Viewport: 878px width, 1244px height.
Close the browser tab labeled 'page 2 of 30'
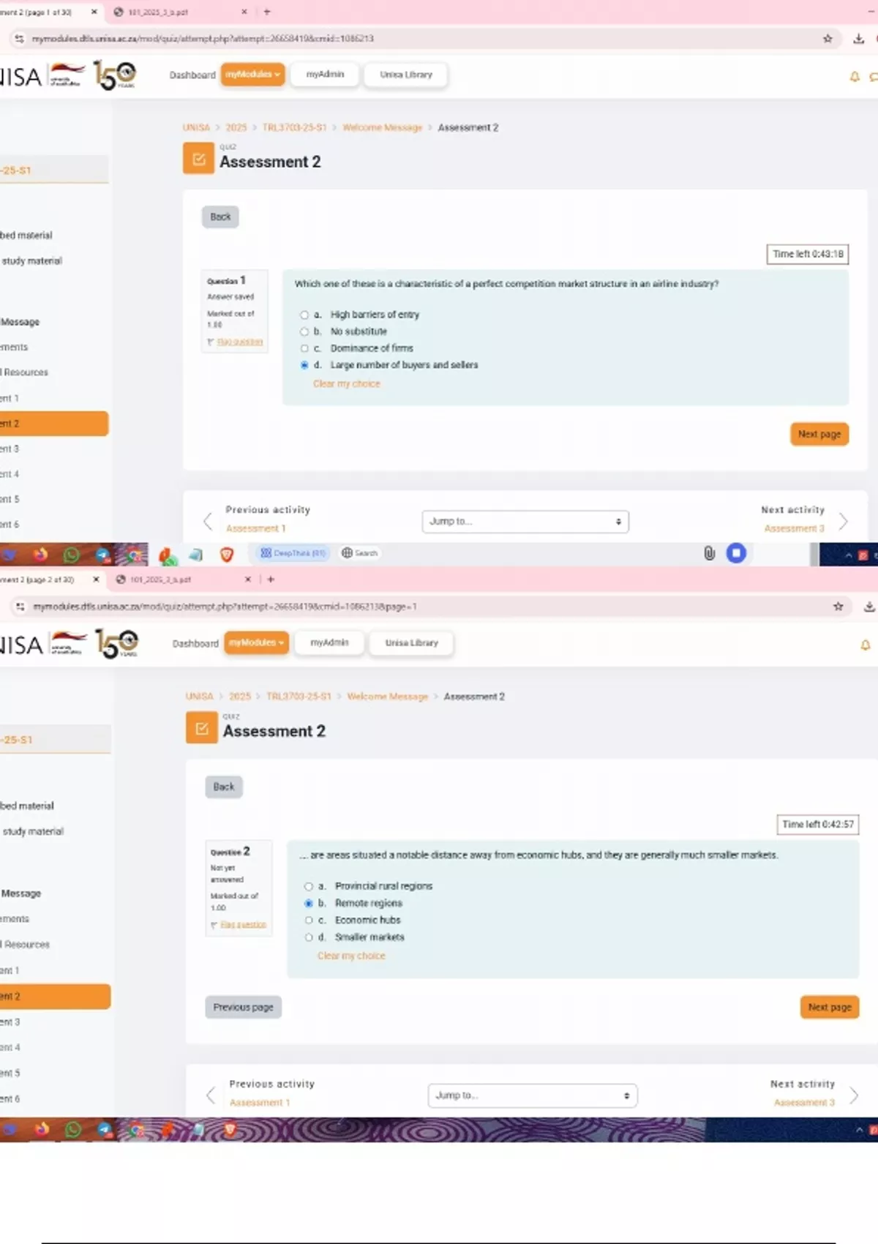pos(96,580)
